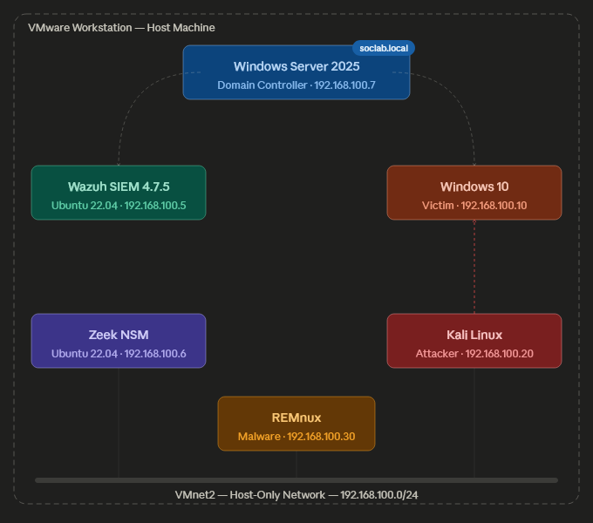Screen dimensions: 593x523
Task: Open the Wazuh SIEM 4.7.5 node
Action: pos(119,193)
